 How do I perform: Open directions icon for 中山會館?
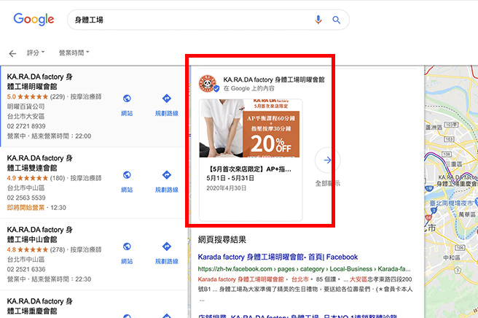(166, 247)
